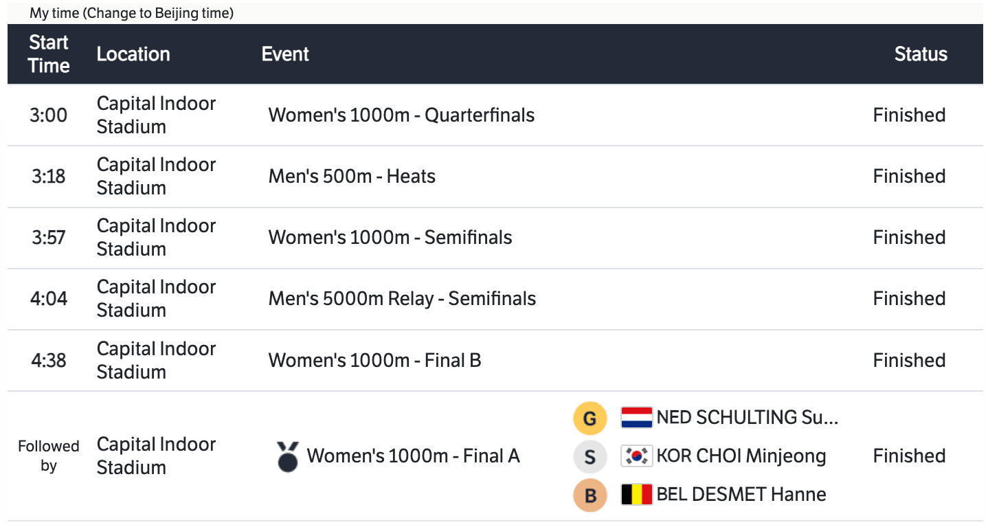Select the Women's 1000m Semifinals row
988x527 pixels.
coord(390,238)
